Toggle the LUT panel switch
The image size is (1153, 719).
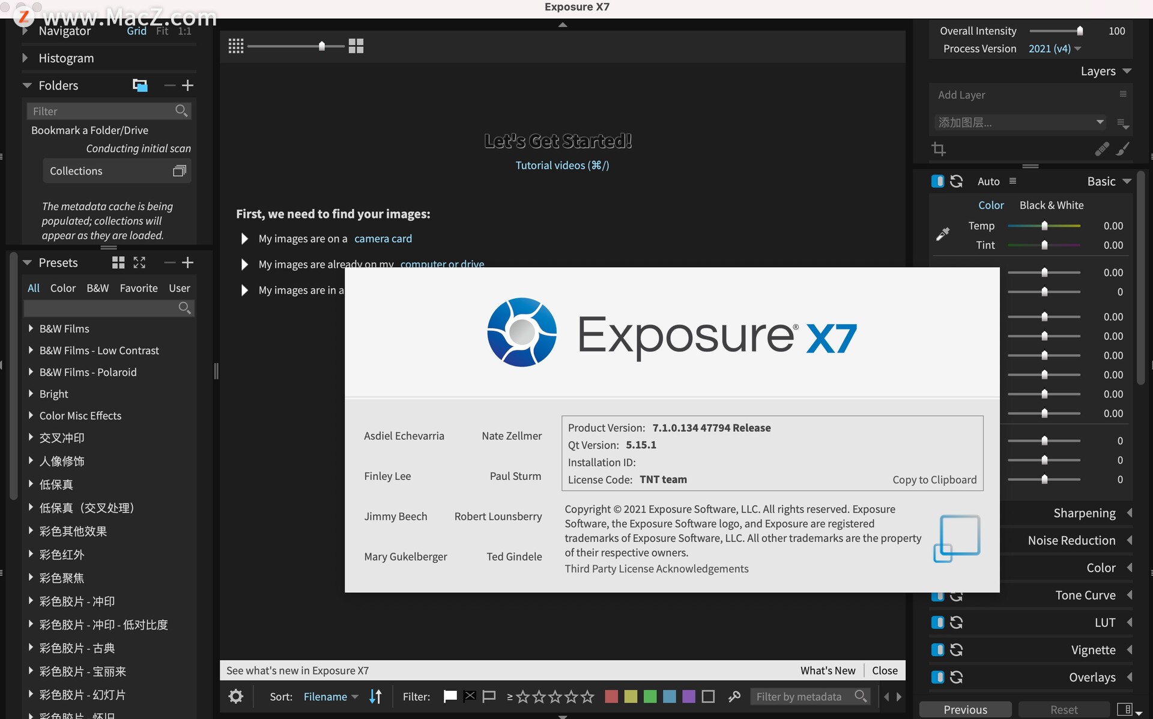[937, 622]
